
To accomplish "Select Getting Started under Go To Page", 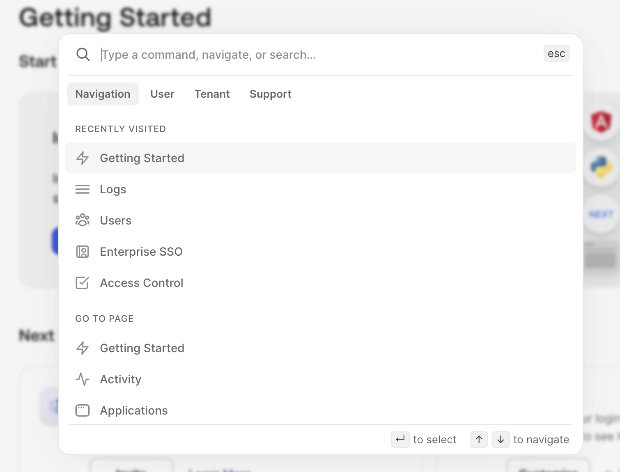I will pyautogui.click(x=321, y=348).
